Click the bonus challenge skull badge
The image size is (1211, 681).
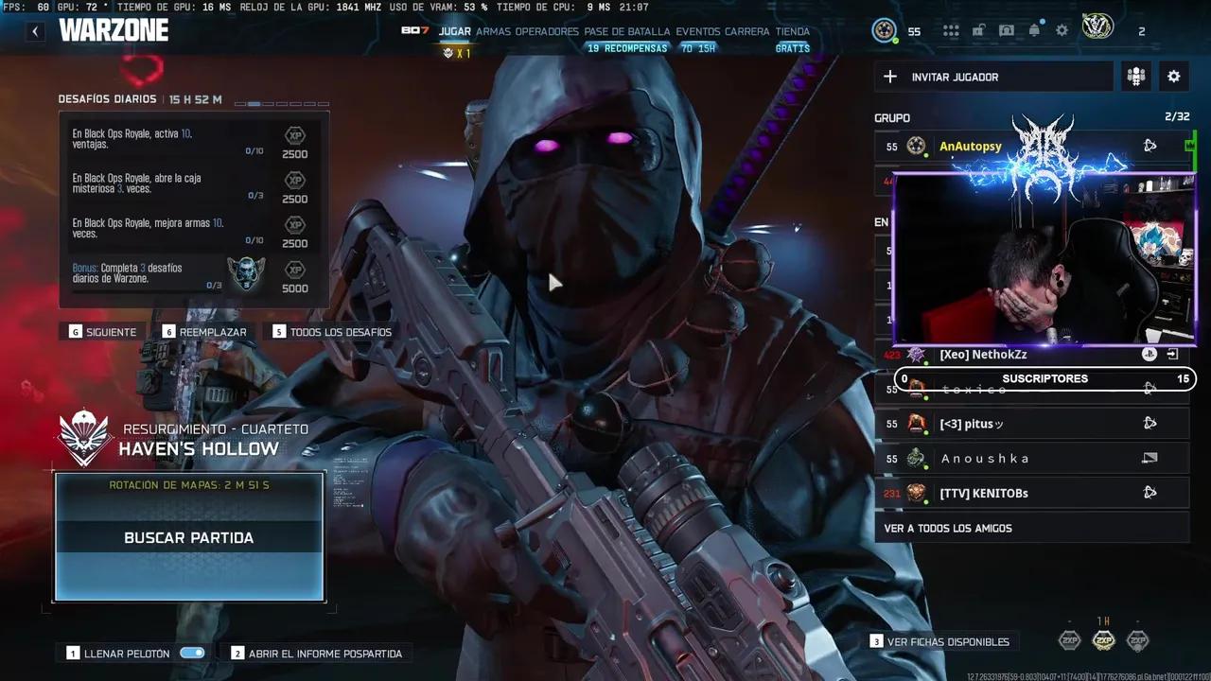pos(246,273)
